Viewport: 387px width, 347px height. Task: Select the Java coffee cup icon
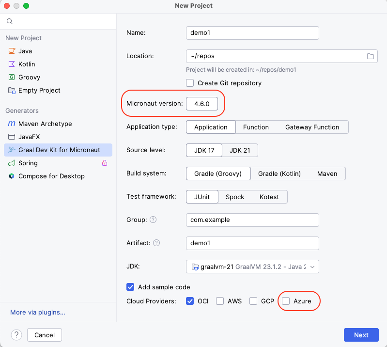(x=12, y=51)
